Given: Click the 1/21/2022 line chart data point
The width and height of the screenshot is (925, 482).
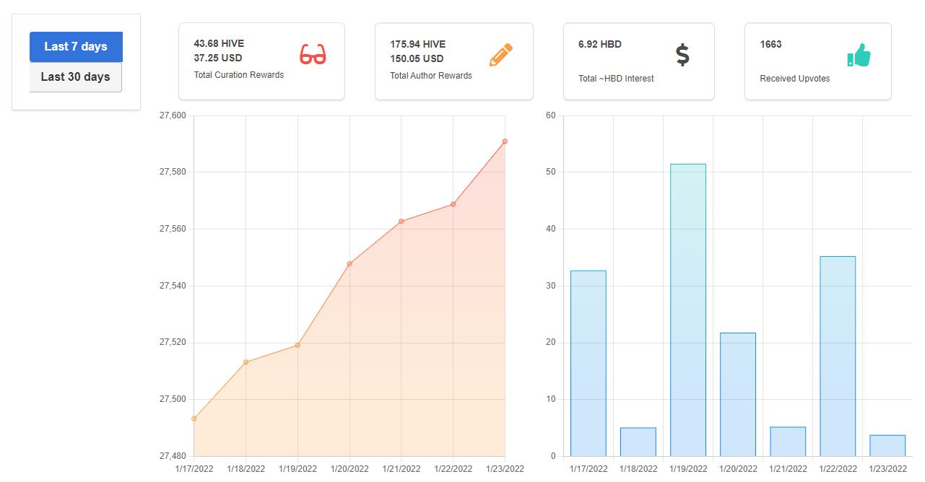Looking at the screenshot, I should 401,222.
